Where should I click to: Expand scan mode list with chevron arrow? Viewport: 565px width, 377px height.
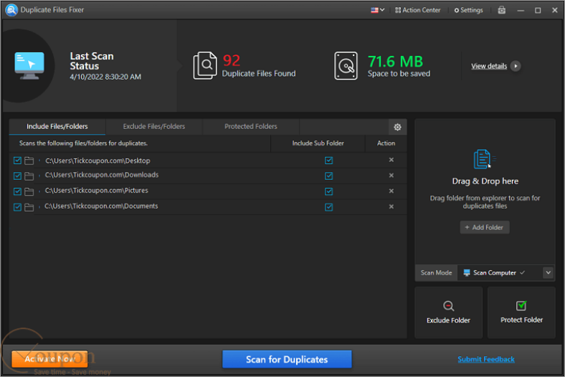[x=548, y=272]
